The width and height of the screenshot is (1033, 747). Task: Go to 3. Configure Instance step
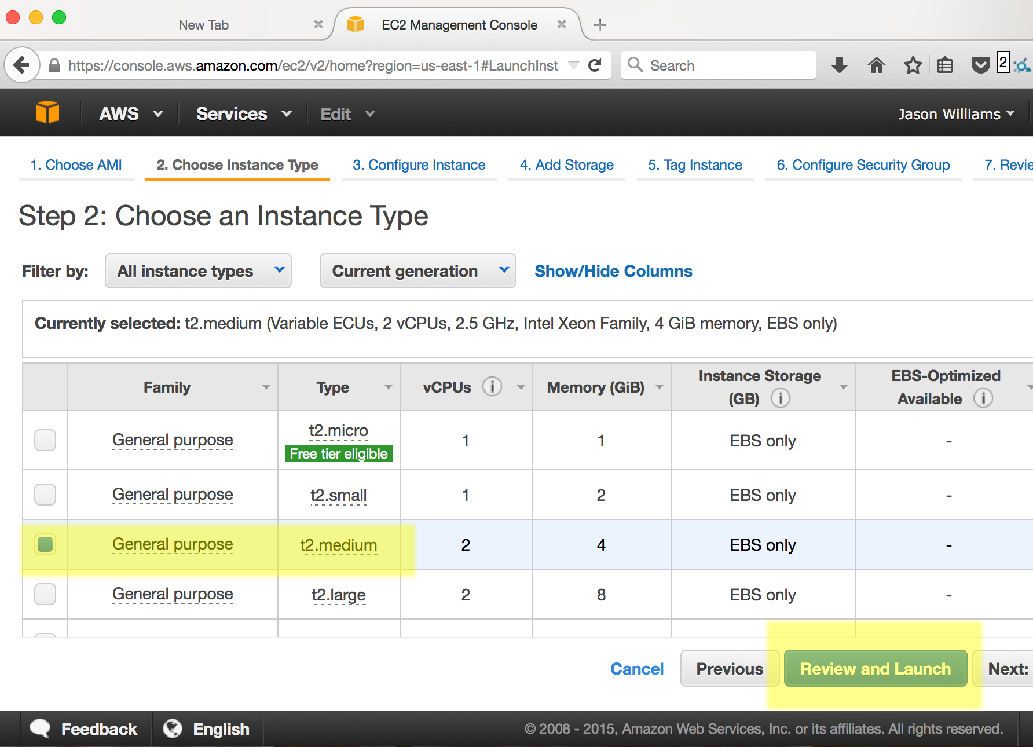(x=419, y=165)
